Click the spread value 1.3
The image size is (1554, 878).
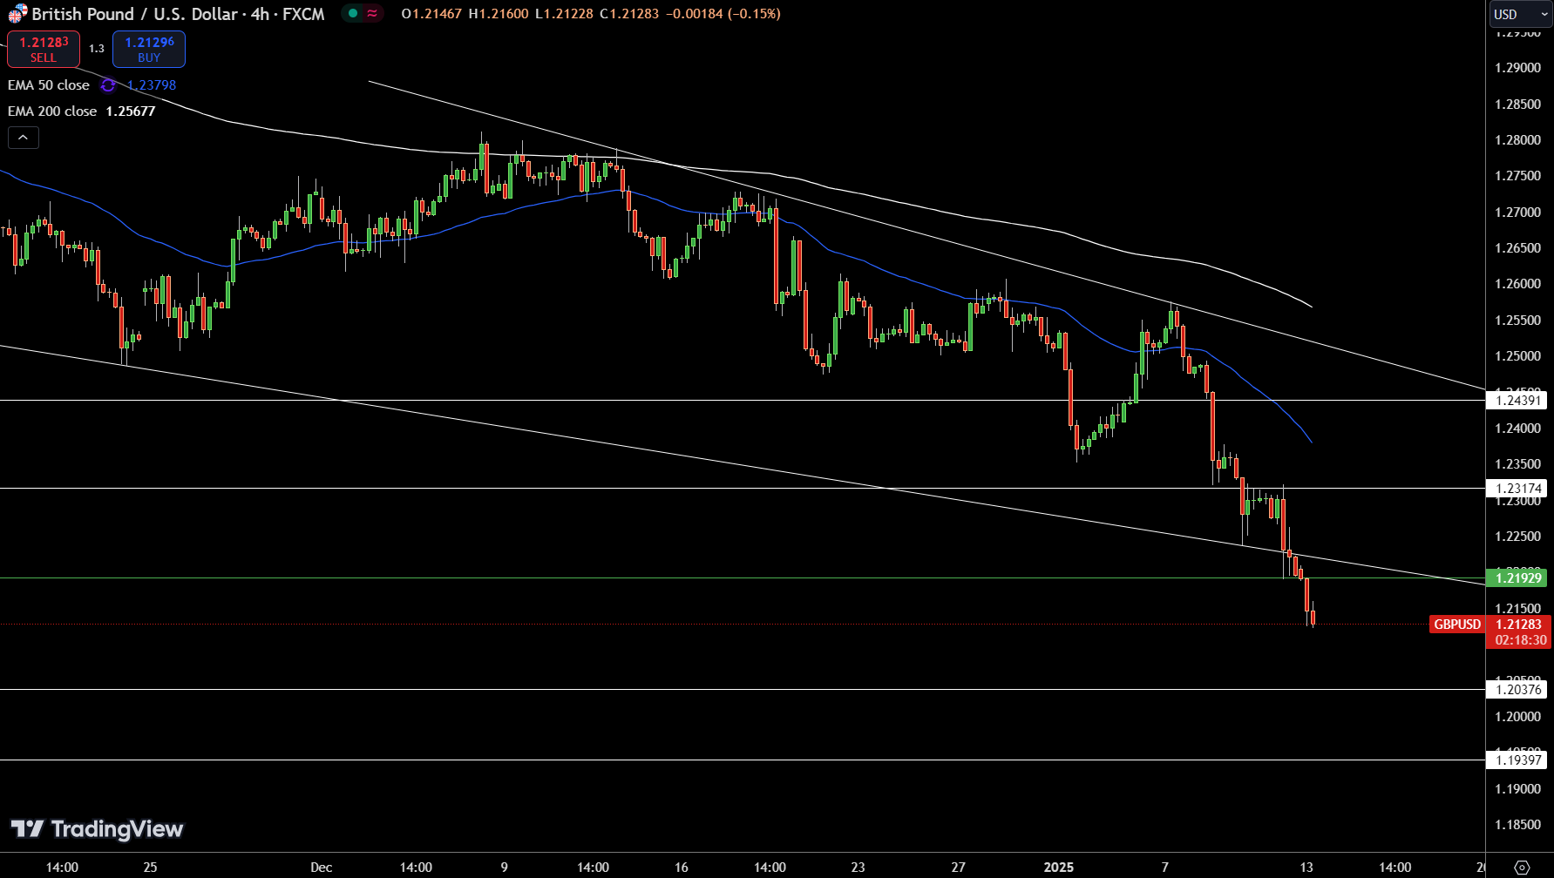[97, 49]
